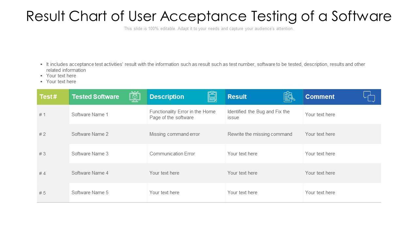
Task: Click the chat bubbles icon in Comment header
Action: pos(369,97)
